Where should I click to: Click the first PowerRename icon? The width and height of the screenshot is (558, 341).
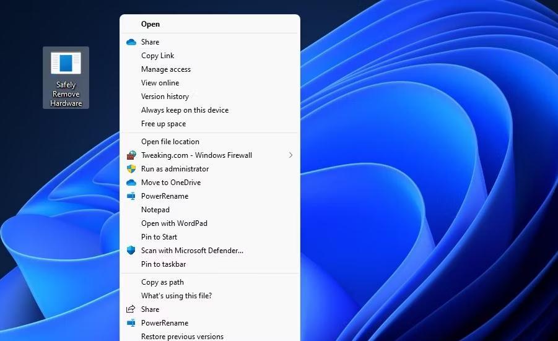pyautogui.click(x=131, y=196)
